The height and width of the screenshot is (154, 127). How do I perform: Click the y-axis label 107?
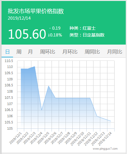pyautogui.click(x=10, y=104)
